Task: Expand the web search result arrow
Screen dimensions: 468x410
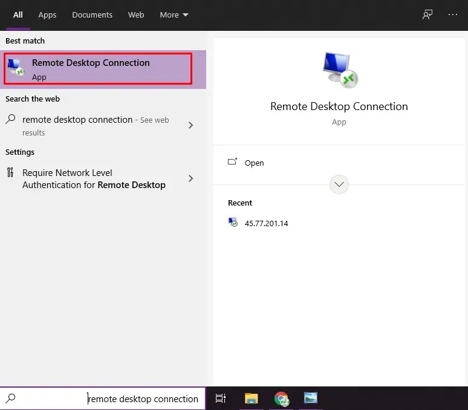Action: click(191, 125)
